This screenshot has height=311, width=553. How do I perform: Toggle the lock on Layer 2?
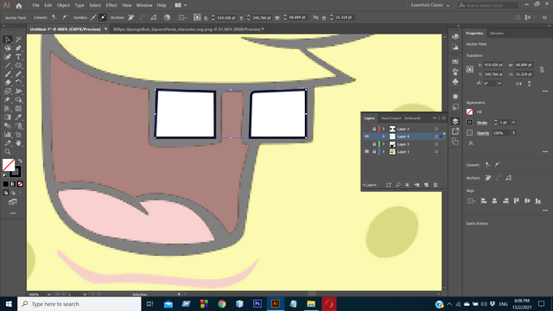point(374,129)
